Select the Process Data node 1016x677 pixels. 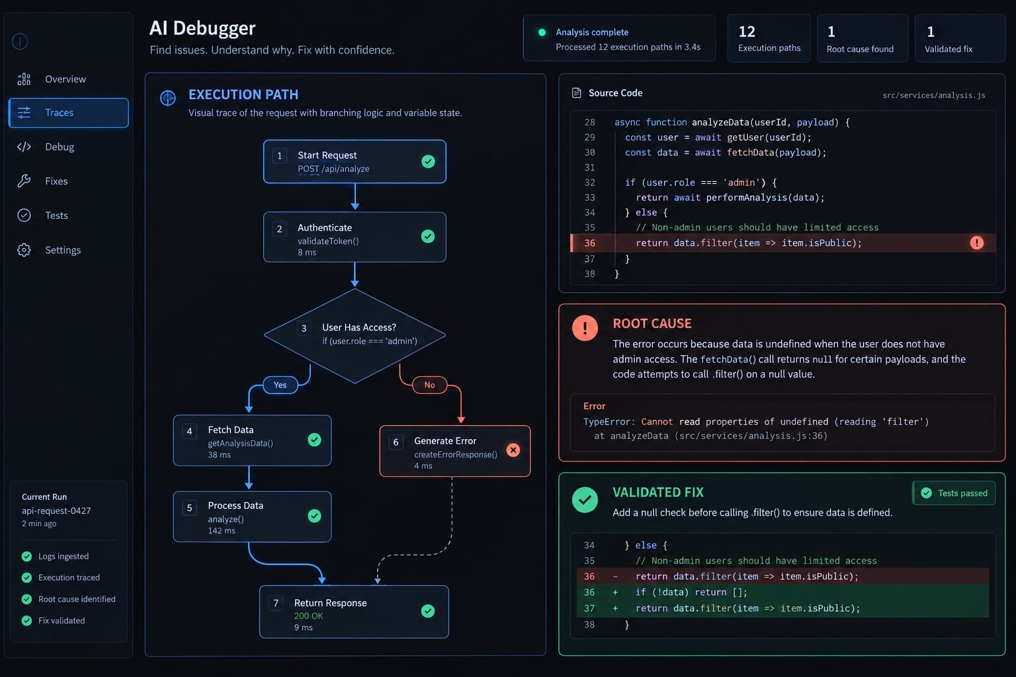[x=252, y=517]
